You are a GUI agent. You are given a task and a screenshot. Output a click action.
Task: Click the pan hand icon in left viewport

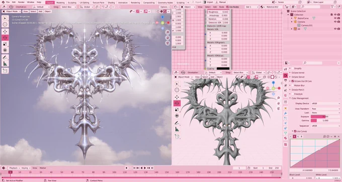[167, 38]
